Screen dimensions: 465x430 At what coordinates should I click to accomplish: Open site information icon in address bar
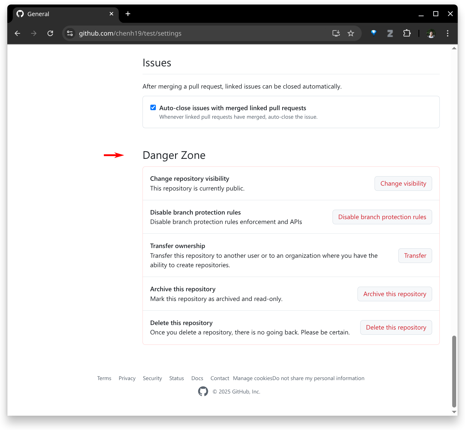[x=70, y=33]
